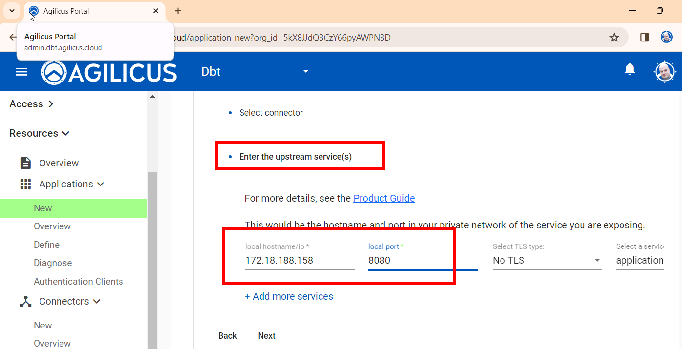The width and height of the screenshot is (682, 349).
Task: Click the notifications bell icon
Action: click(630, 70)
